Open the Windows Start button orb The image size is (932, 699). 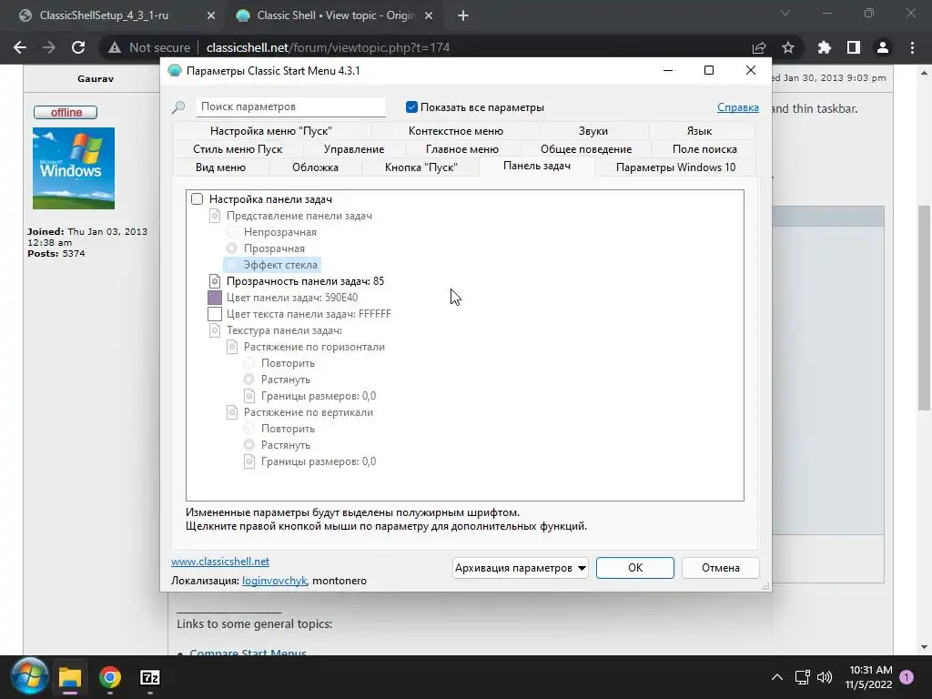coord(29,677)
